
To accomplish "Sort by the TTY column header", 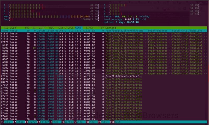I will click(x=102, y=28).
